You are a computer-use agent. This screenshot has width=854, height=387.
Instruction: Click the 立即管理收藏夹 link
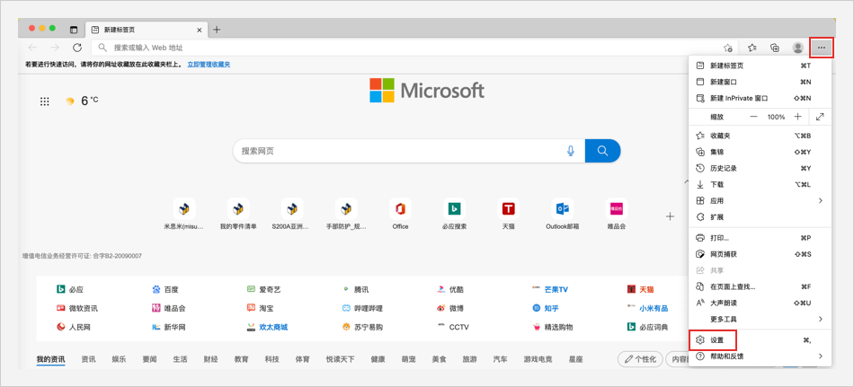click(x=209, y=65)
